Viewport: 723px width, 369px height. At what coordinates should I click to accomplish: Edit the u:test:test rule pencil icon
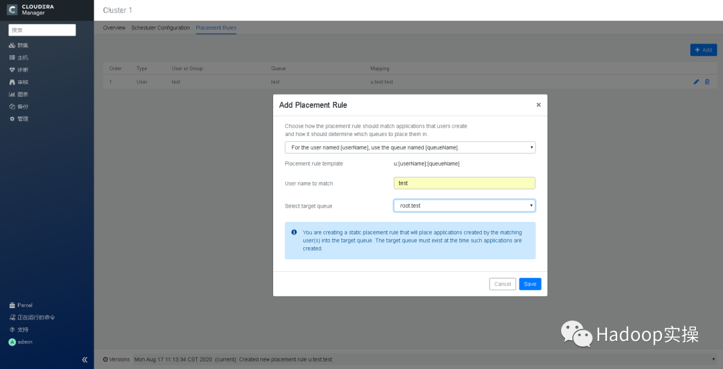pyautogui.click(x=696, y=82)
